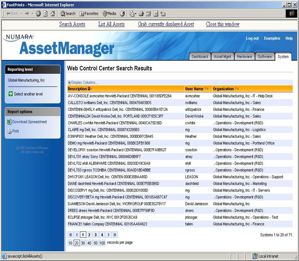Screen dimensions: 299x261
Task: Open the Back button history dropdown
Action: point(21,14)
